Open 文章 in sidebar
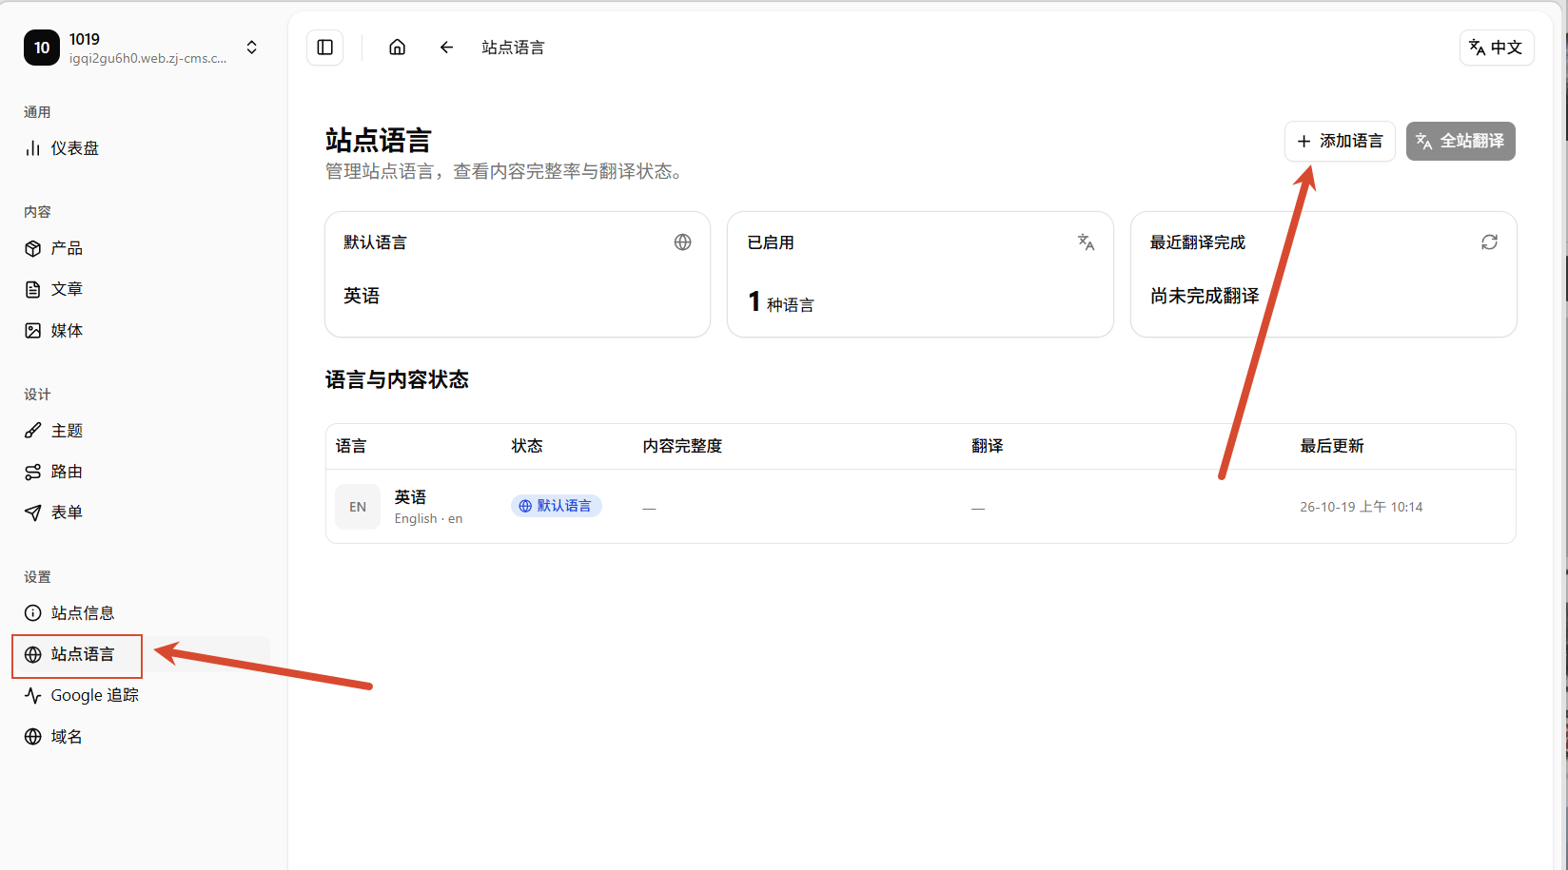 [141, 289]
